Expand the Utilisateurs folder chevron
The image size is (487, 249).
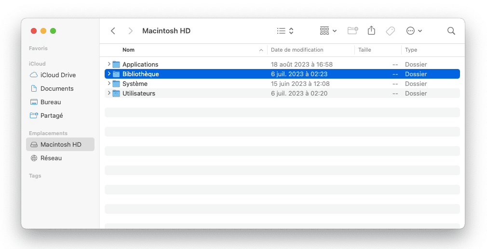(x=108, y=93)
